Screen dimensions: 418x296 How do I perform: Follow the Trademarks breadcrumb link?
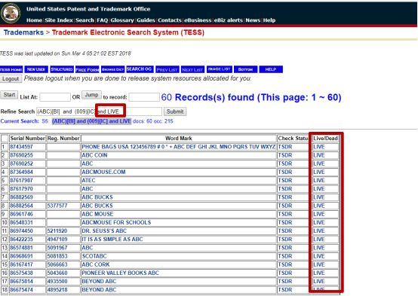pyautogui.click(x=23, y=32)
